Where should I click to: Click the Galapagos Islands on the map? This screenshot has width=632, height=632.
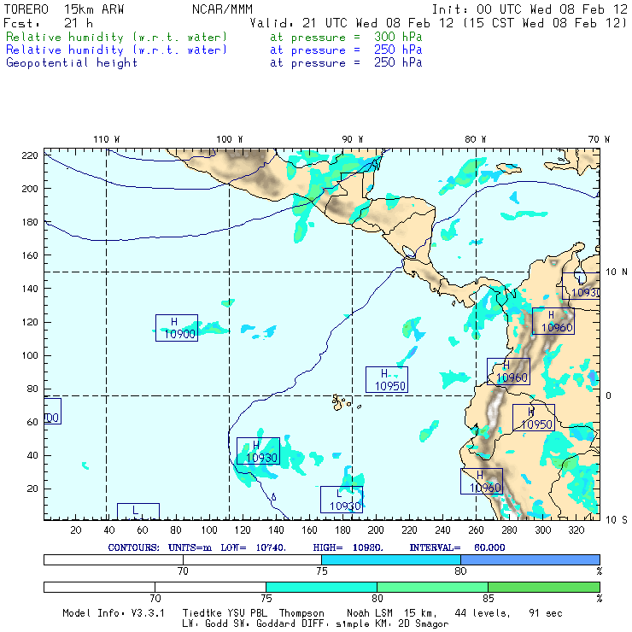[x=342, y=401]
